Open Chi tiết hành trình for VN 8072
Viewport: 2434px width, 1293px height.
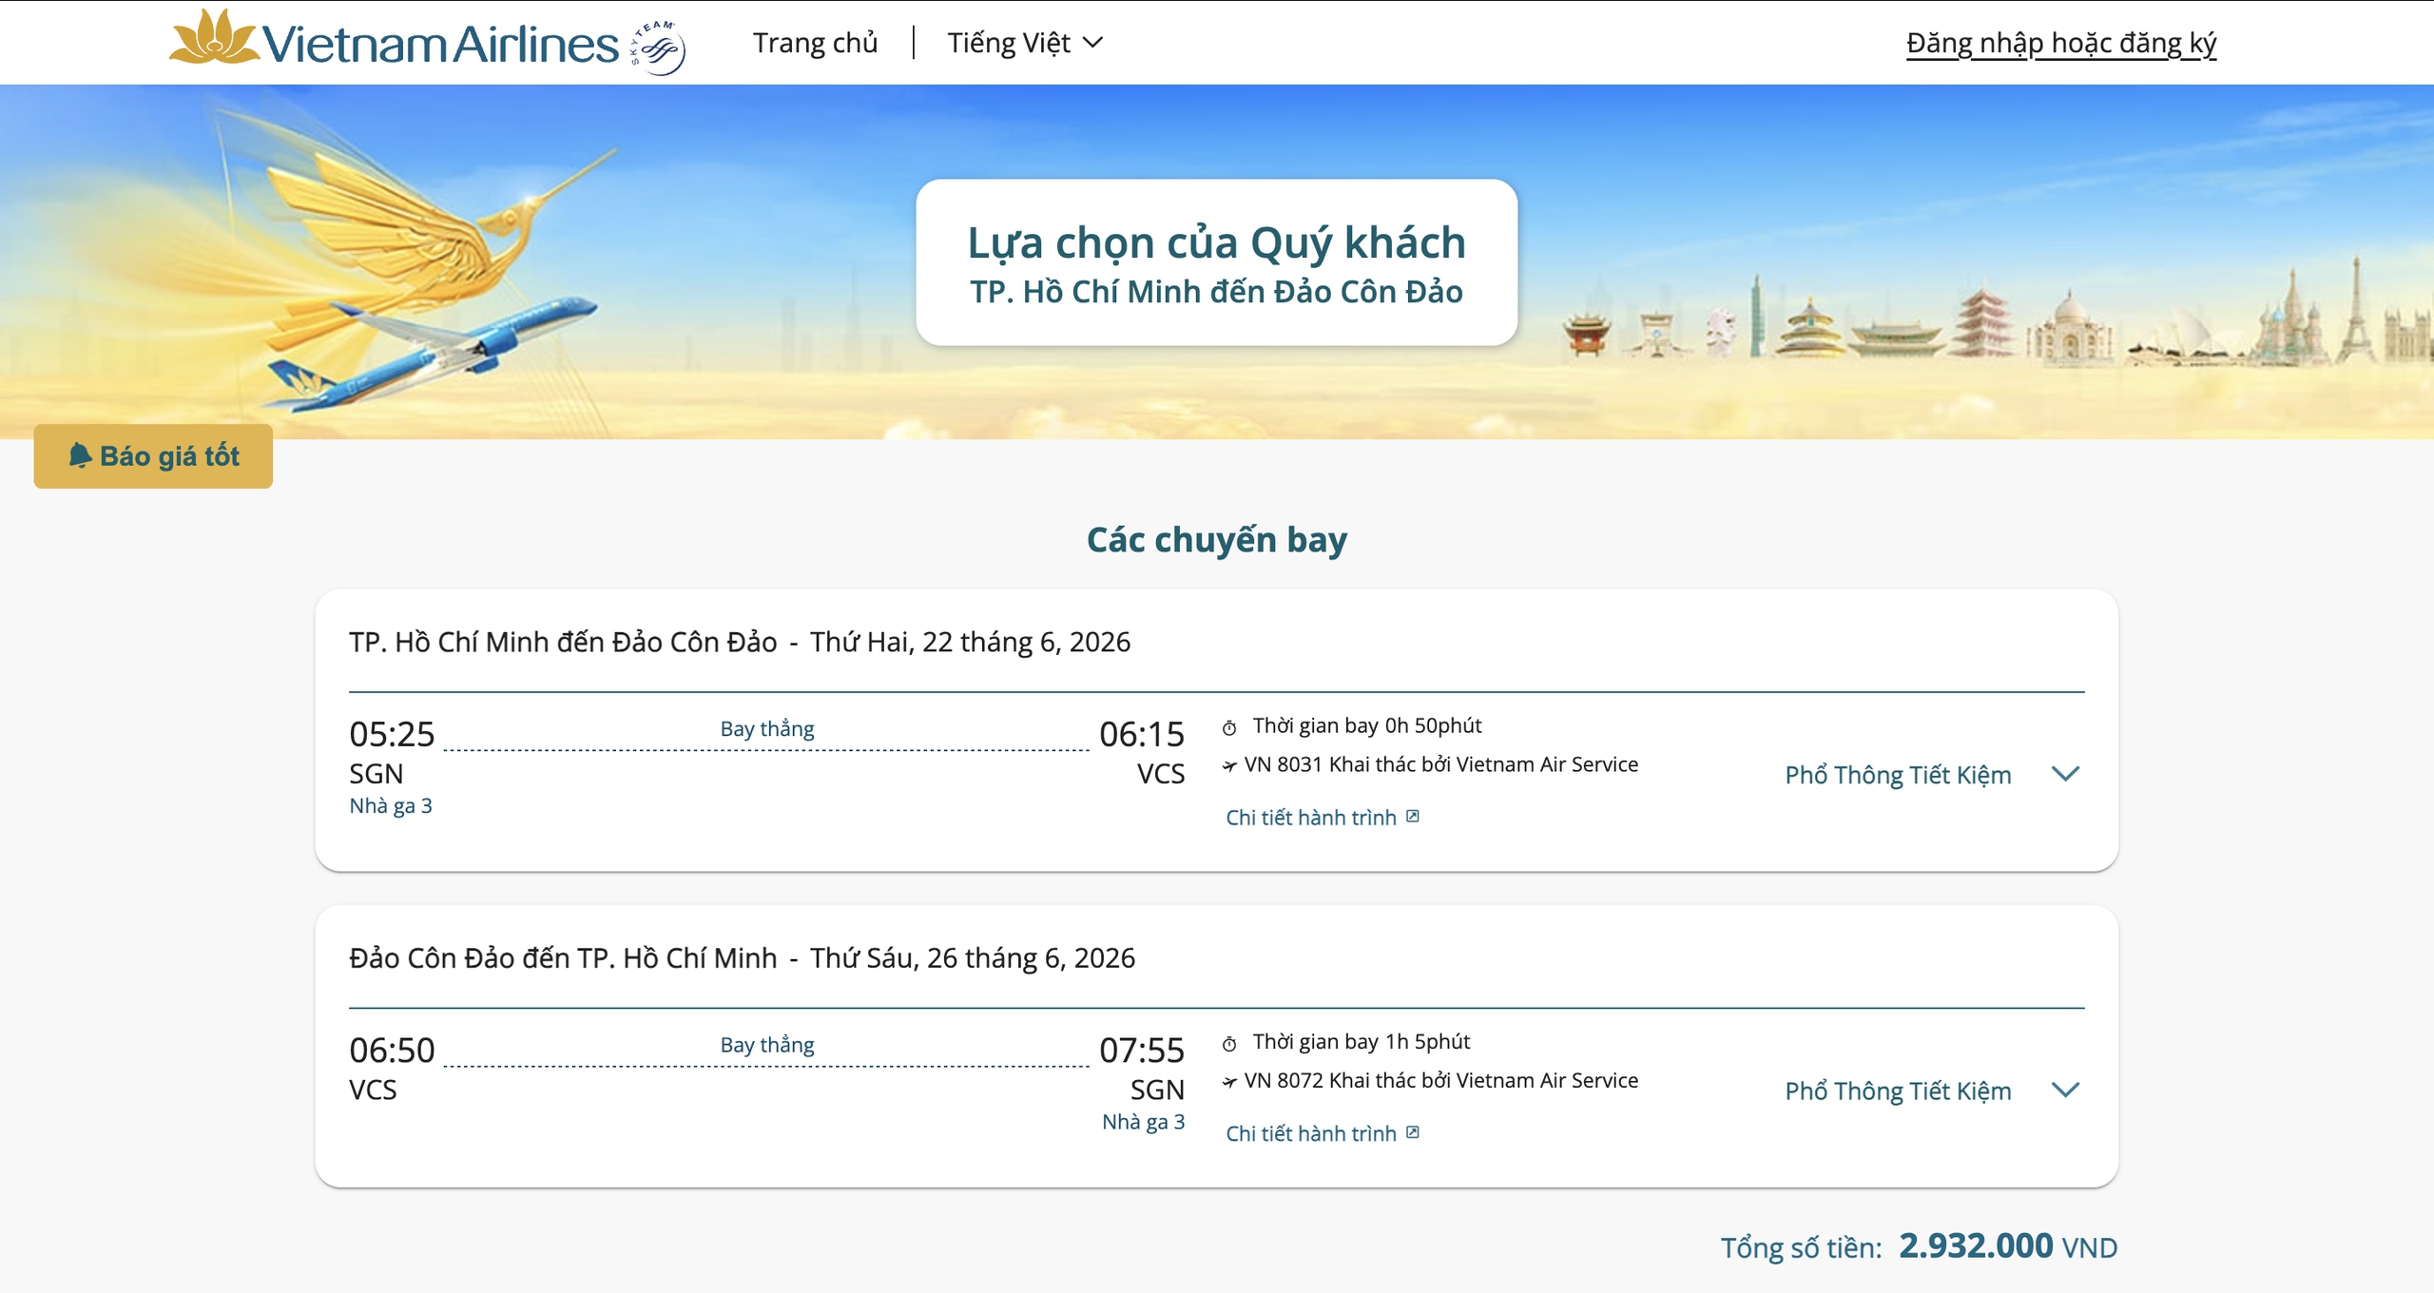point(1310,1133)
